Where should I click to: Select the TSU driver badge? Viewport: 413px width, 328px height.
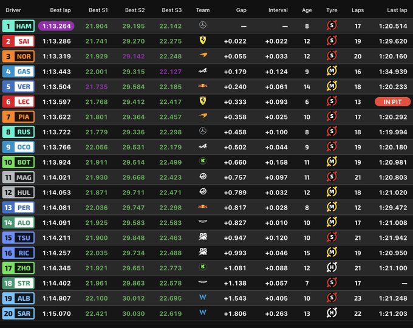pos(18,238)
